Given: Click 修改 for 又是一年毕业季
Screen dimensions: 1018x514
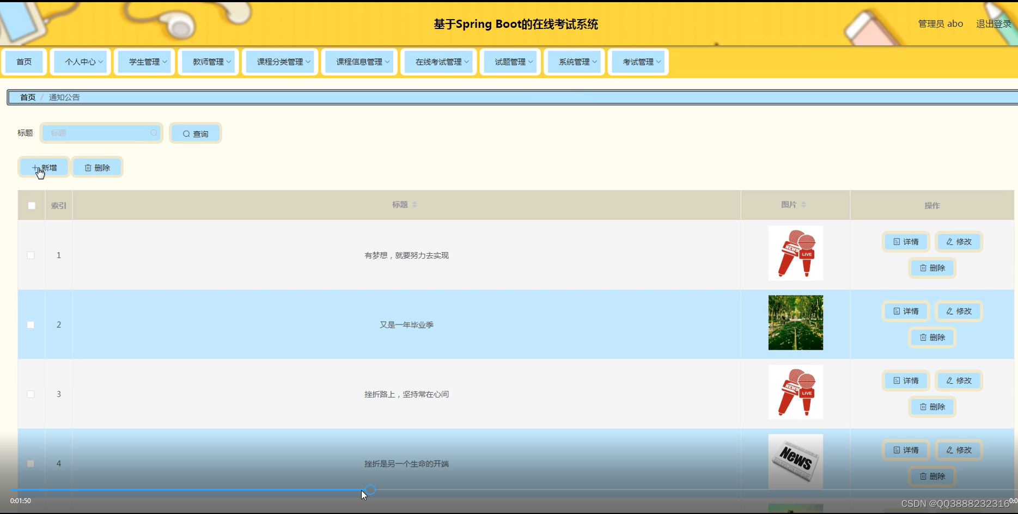Looking at the screenshot, I should click(959, 311).
